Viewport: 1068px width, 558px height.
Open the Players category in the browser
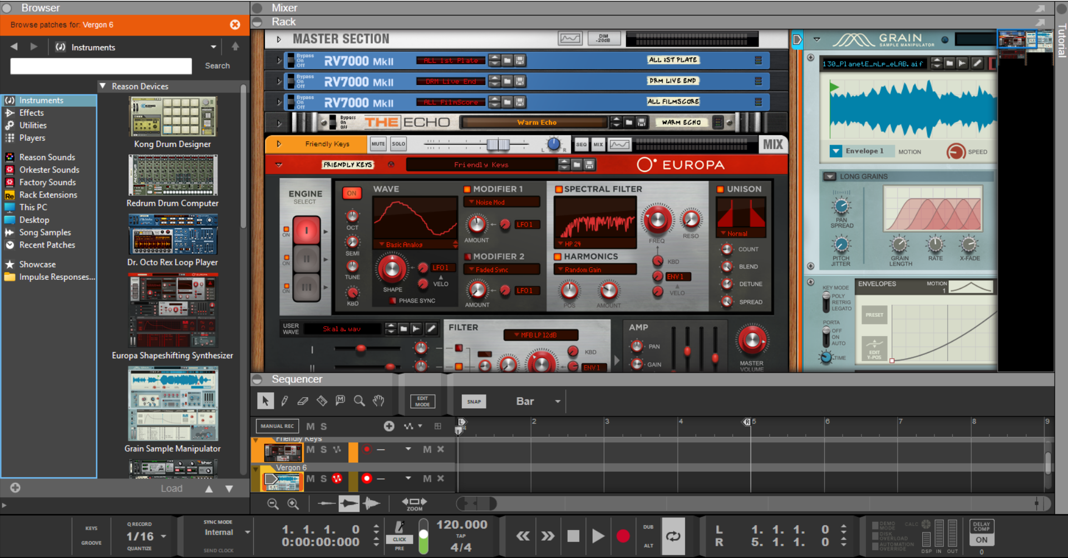(x=31, y=138)
